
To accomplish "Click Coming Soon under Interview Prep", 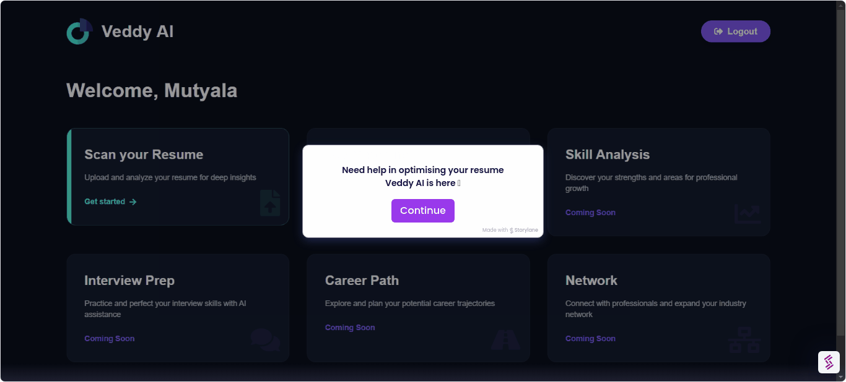I will [109, 338].
